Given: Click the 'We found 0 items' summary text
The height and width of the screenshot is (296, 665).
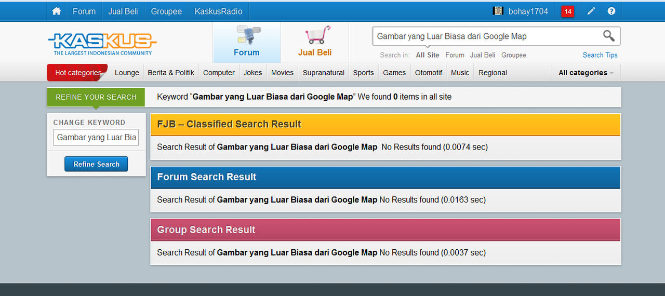Looking at the screenshot, I should 405,97.
